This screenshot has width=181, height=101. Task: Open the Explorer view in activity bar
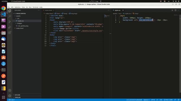pyautogui.click(x=10, y=11)
